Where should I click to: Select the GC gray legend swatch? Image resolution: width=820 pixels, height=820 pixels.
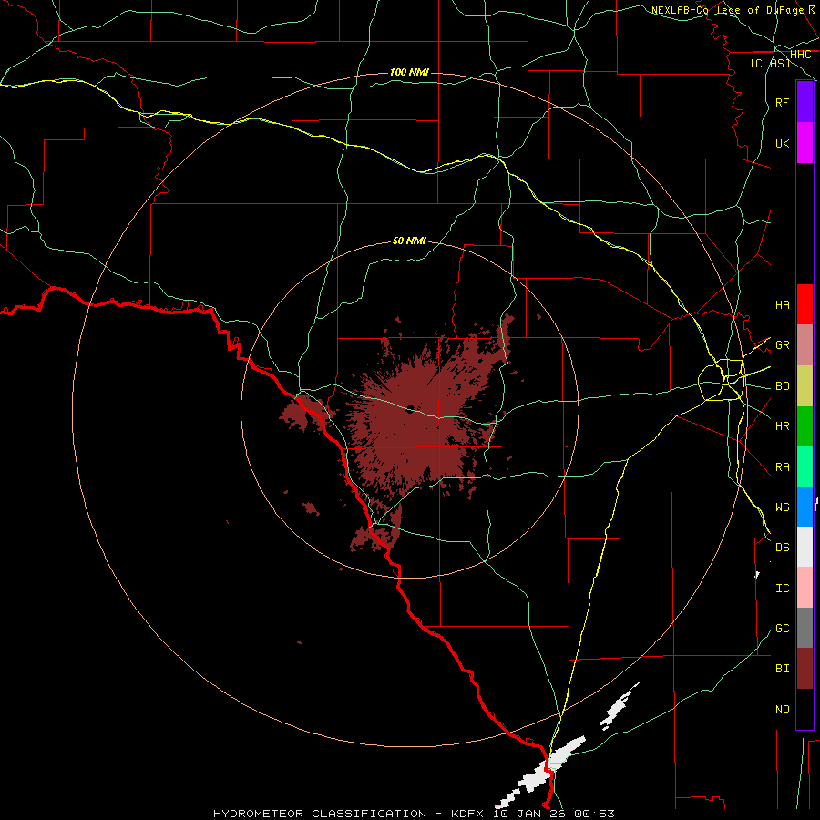[x=805, y=628]
